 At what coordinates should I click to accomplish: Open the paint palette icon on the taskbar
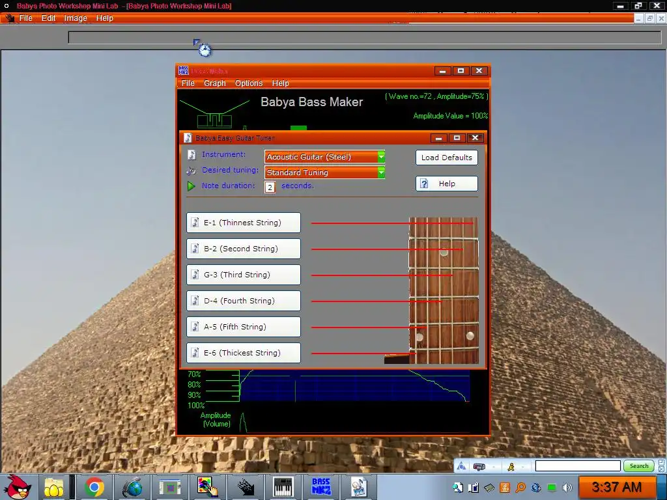coord(208,487)
